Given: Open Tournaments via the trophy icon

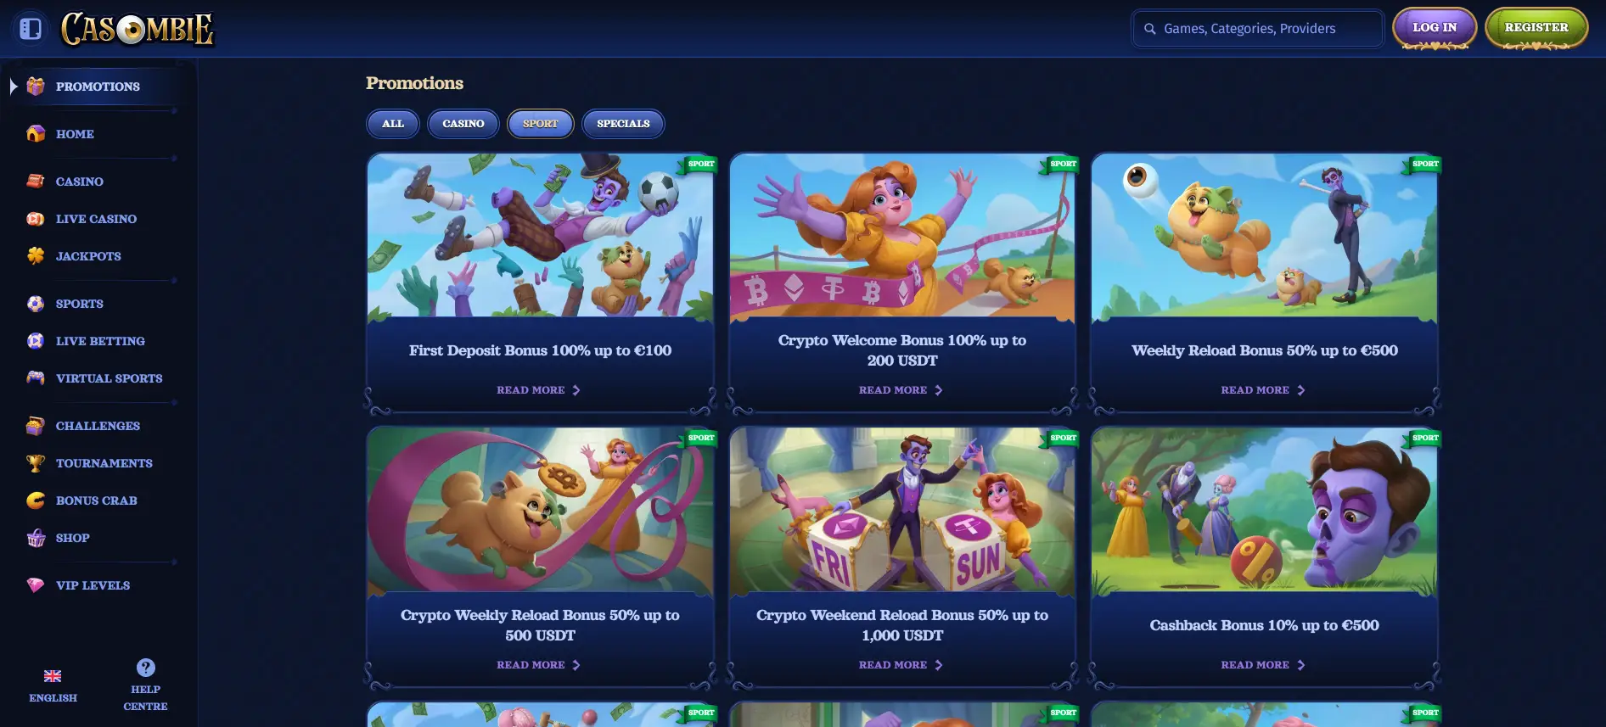Looking at the screenshot, I should click(x=36, y=462).
